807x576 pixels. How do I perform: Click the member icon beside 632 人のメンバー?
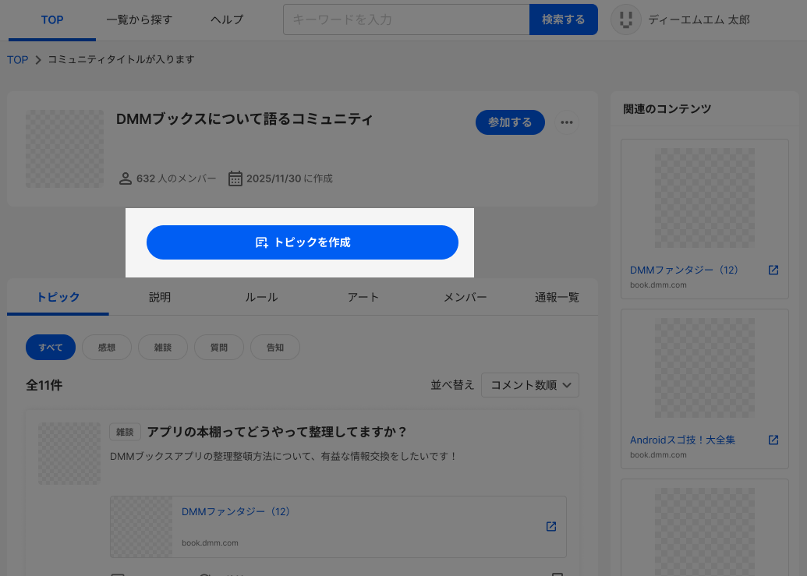pos(125,178)
